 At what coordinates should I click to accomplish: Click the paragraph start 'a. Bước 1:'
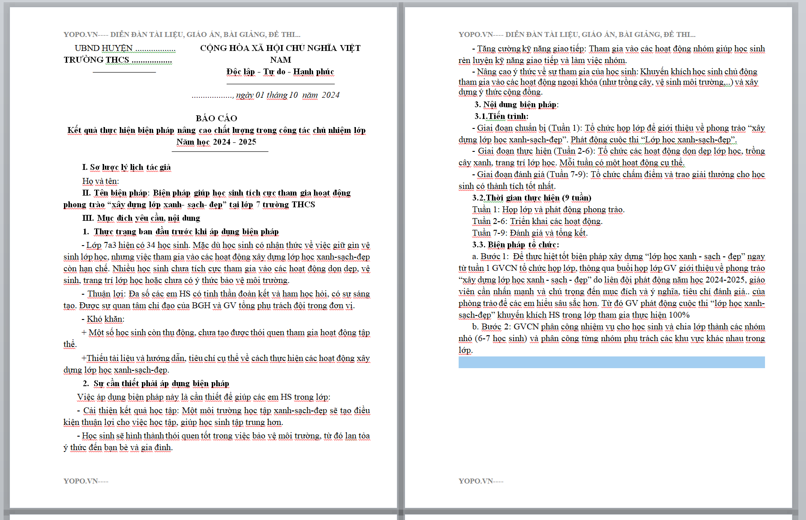point(491,256)
